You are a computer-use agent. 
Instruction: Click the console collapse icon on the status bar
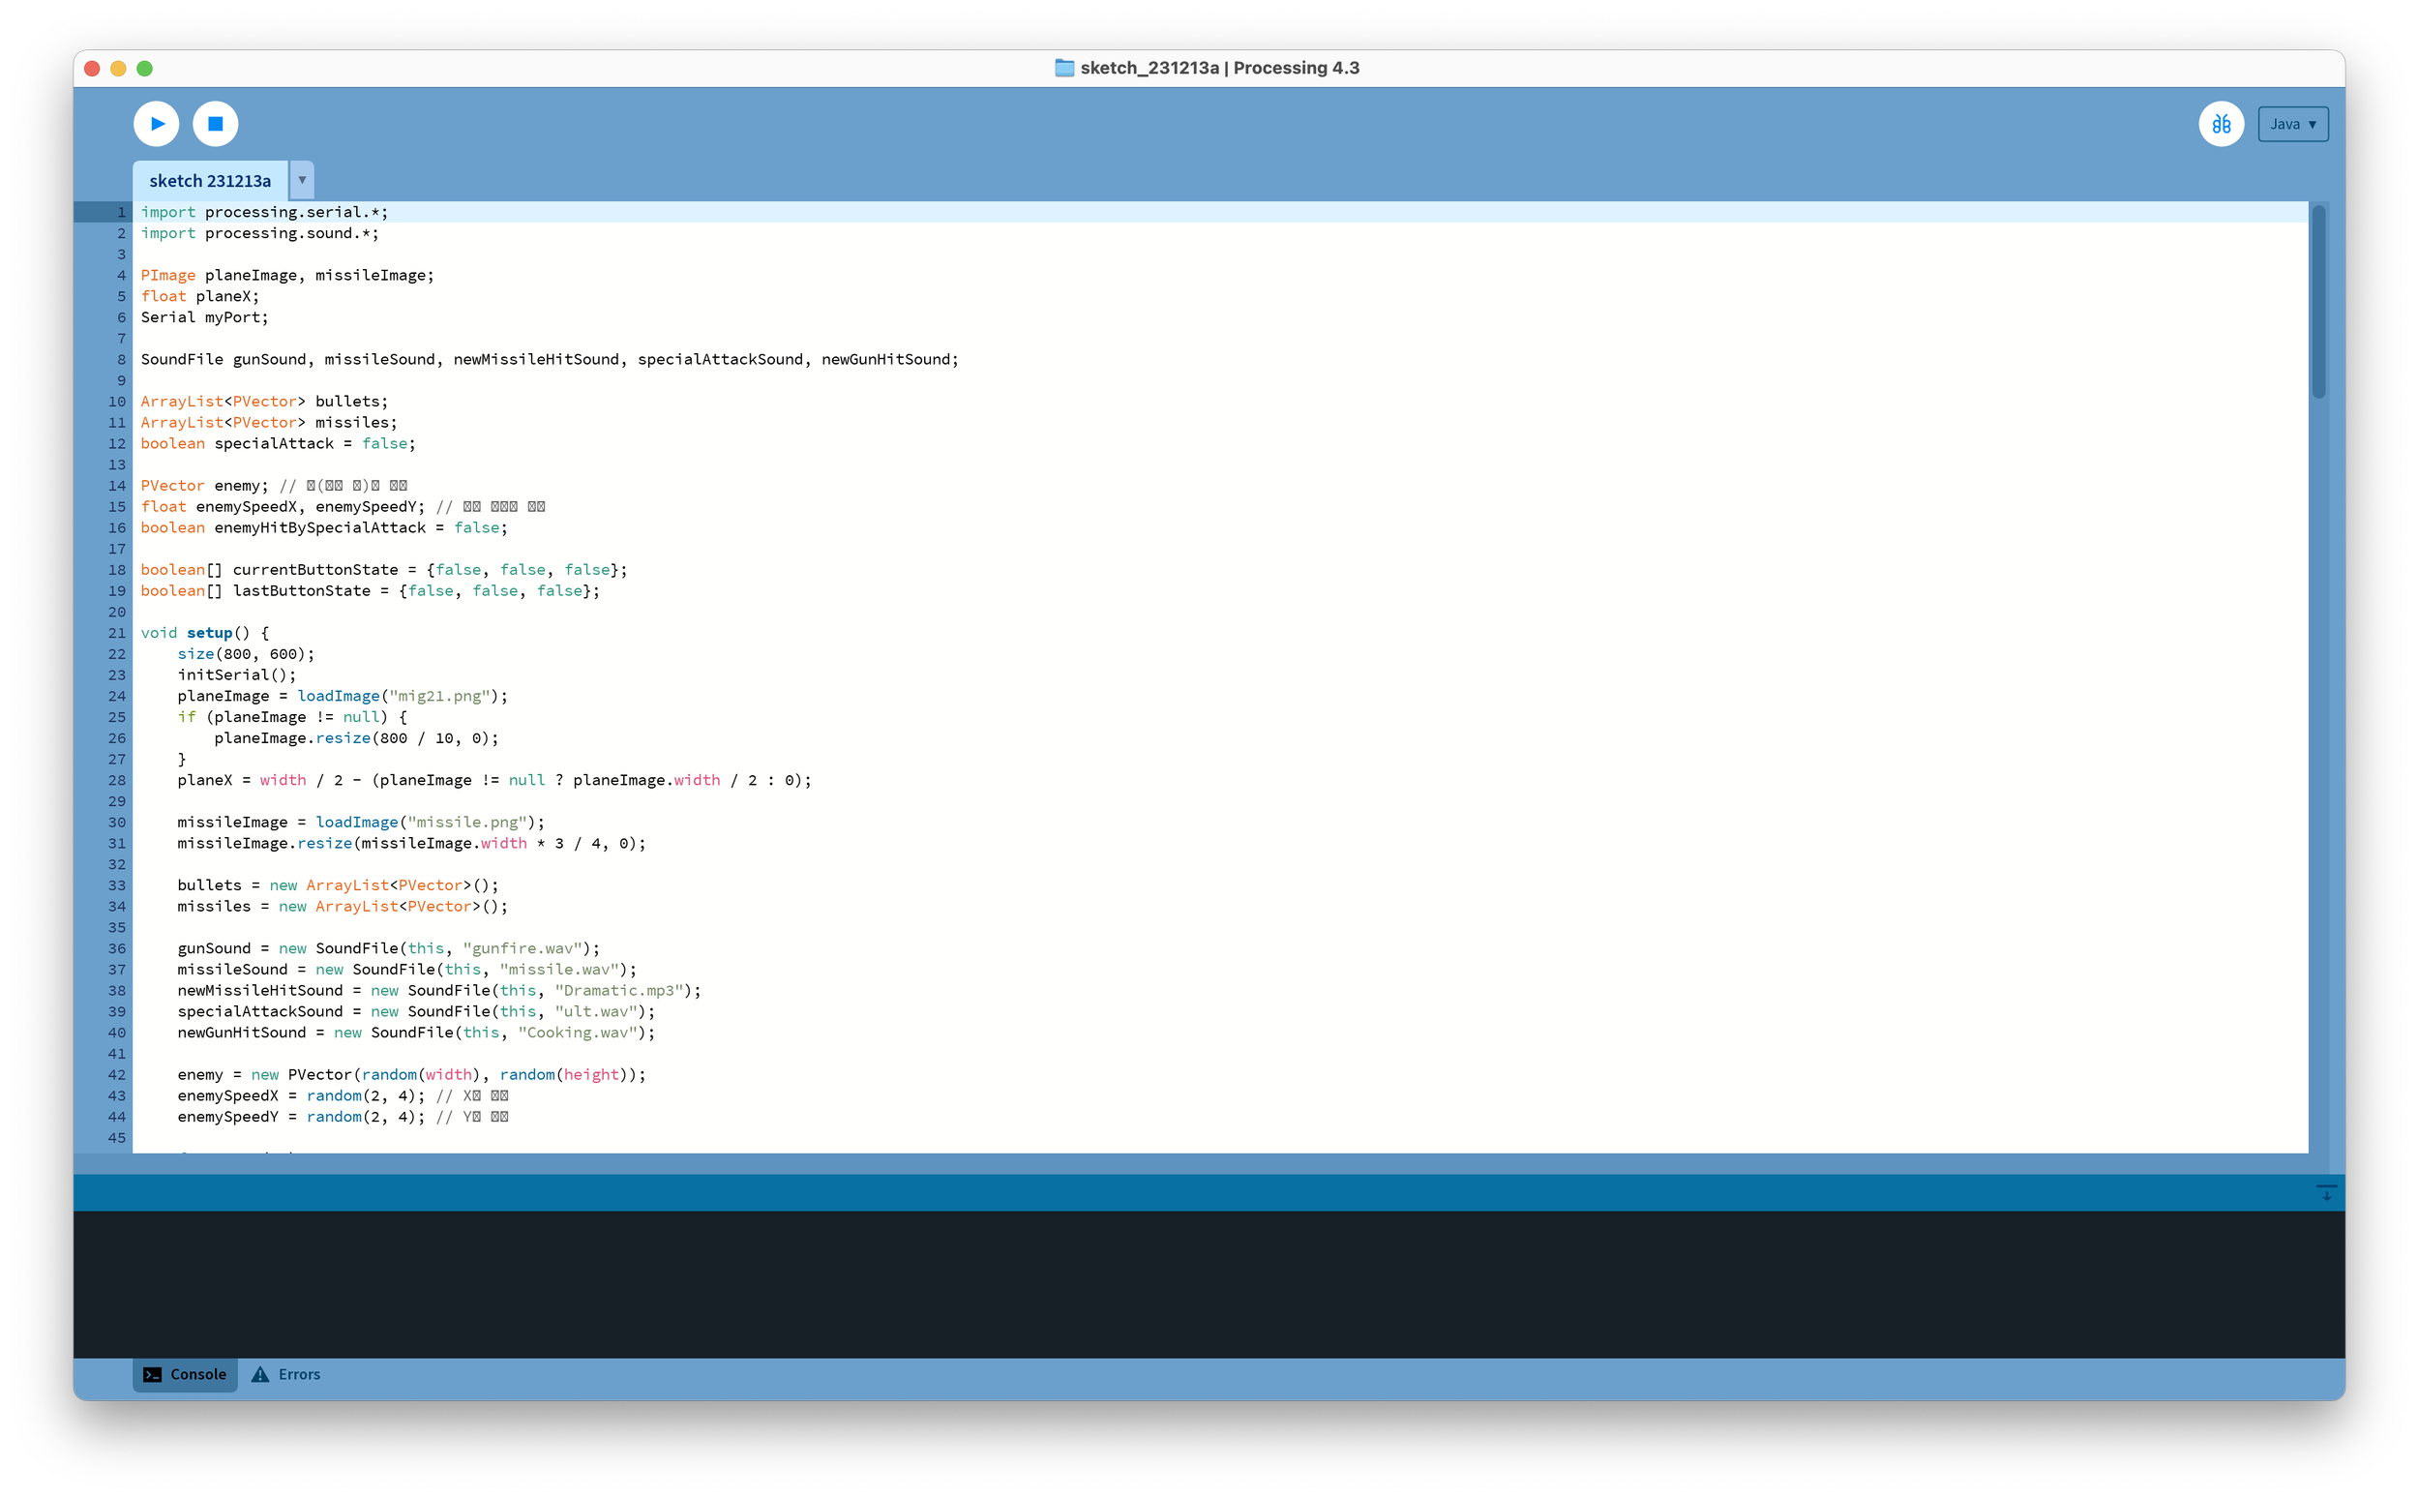tap(2326, 1193)
